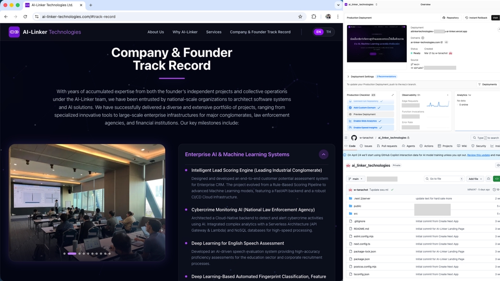This screenshot has width=500, height=281.
Task: Open the Services nav menu item
Action: point(214,32)
